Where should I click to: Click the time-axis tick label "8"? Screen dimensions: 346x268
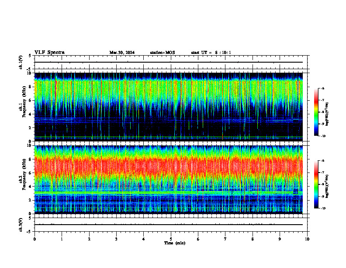[x=253, y=239]
